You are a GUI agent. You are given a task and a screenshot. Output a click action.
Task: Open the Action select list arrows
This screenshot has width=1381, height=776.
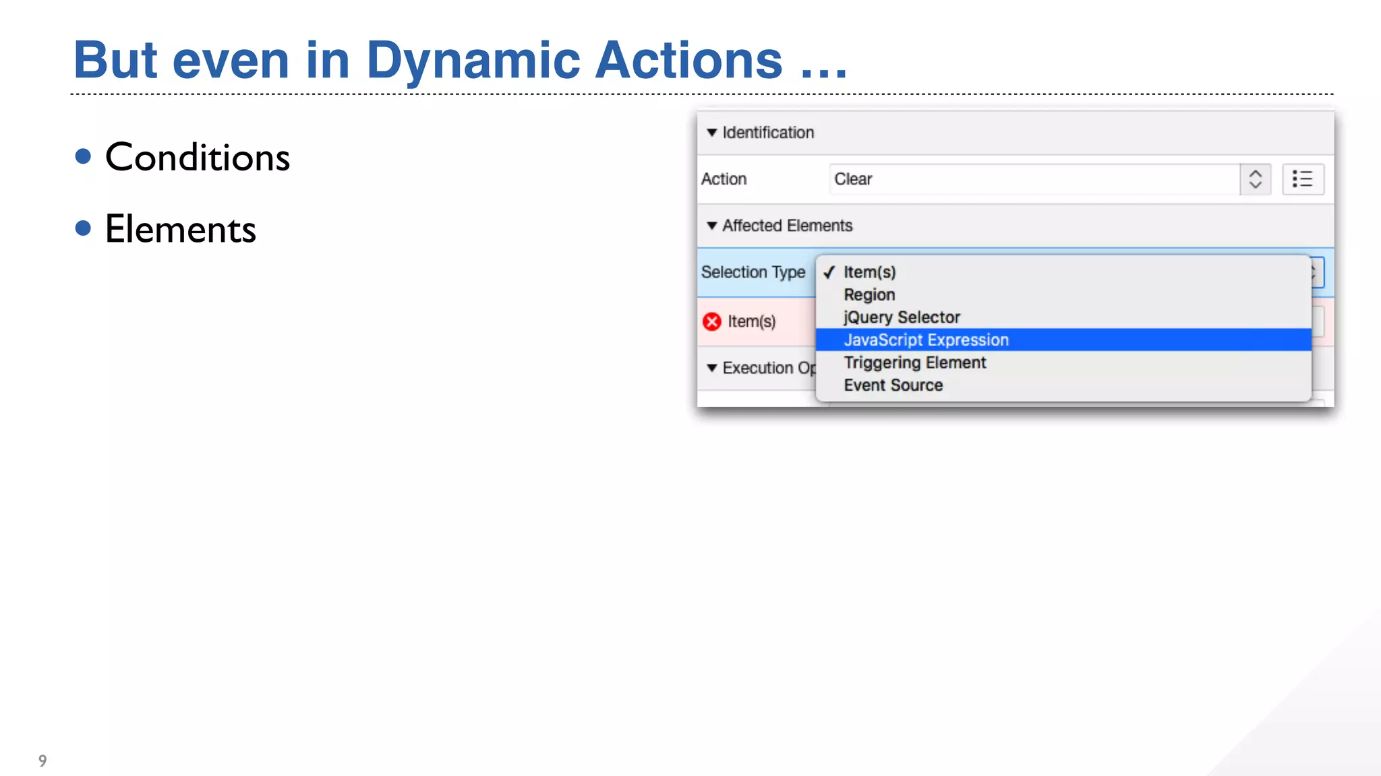click(1255, 179)
